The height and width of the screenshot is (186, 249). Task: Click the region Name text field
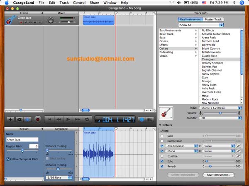coord(22,140)
